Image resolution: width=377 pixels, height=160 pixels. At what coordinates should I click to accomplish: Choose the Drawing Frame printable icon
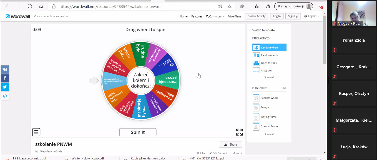coord(256,126)
